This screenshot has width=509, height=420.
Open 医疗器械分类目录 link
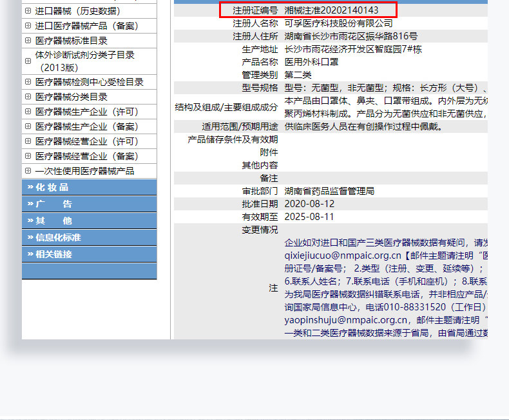[x=71, y=97]
